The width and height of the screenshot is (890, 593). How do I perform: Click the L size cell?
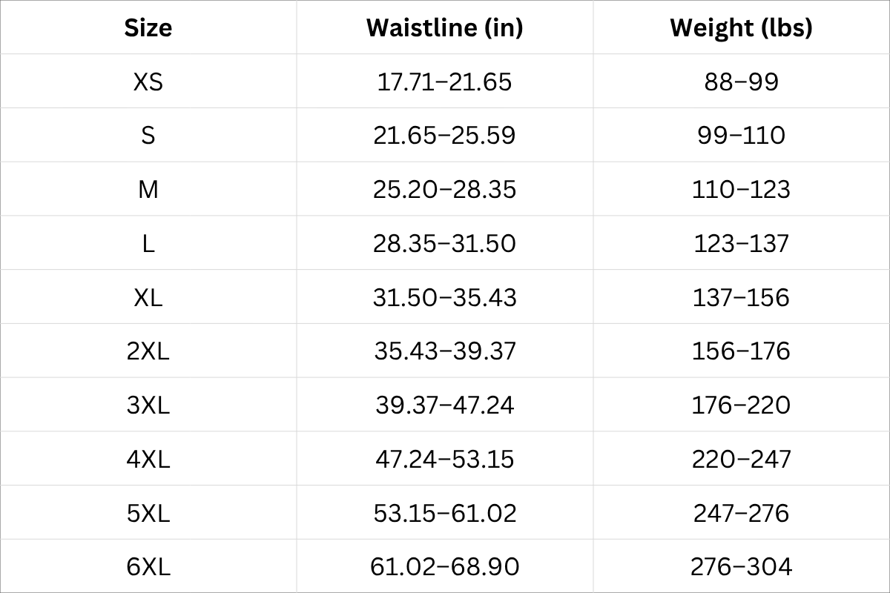tap(148, 244)
